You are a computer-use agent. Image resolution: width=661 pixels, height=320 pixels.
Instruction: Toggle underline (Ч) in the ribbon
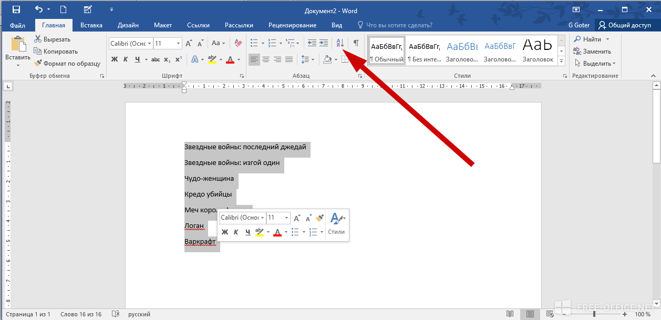tap(138, 59)
